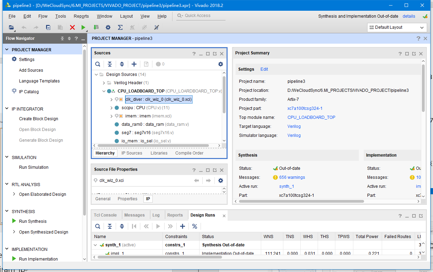The height and width of the screenshot is (272, 433).
Task: Expand all runs in Design Runs toolbar
Action: click(122, 226)
